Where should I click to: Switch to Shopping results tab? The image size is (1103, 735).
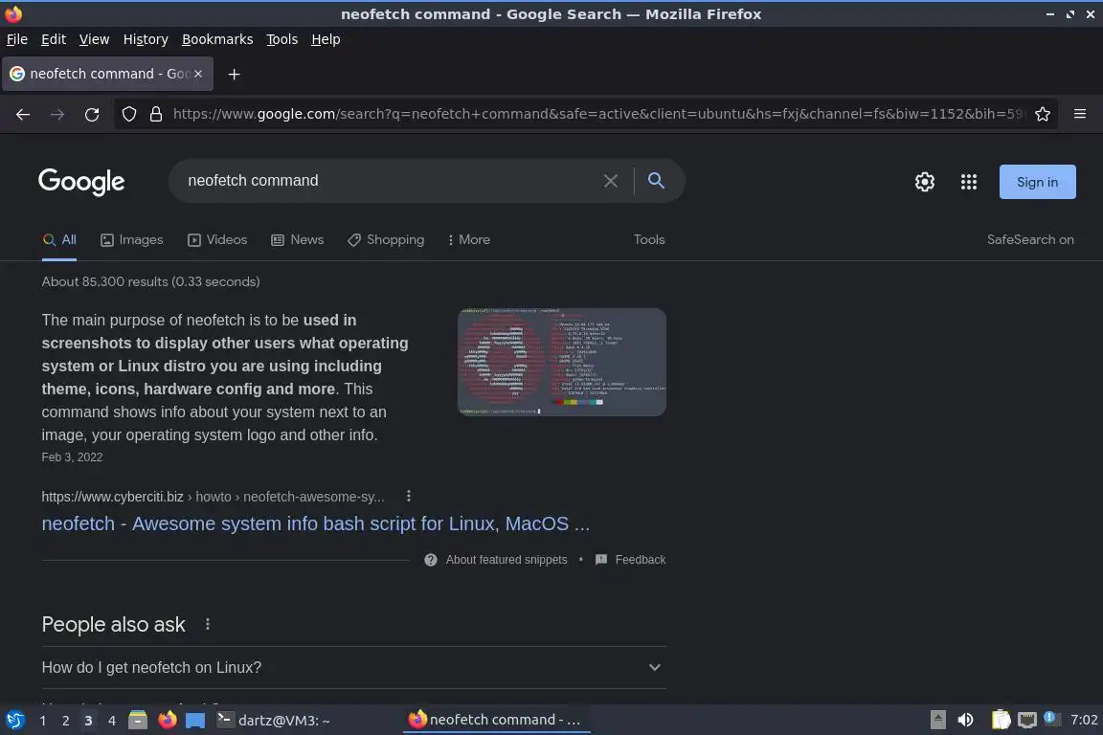pos(386,240)
